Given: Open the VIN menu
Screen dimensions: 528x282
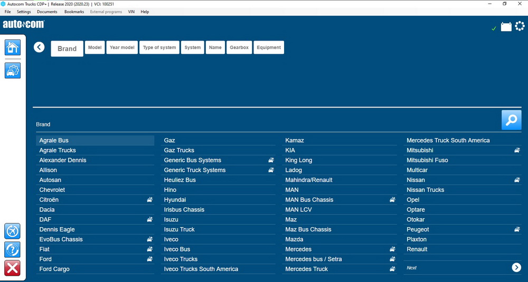Looking at the screenshot, I should pyautogui.click(x=131, y=12).
